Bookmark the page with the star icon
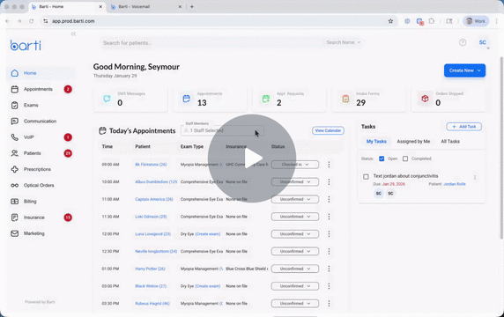This screenshot has width=504, height=317. (390, 21)
